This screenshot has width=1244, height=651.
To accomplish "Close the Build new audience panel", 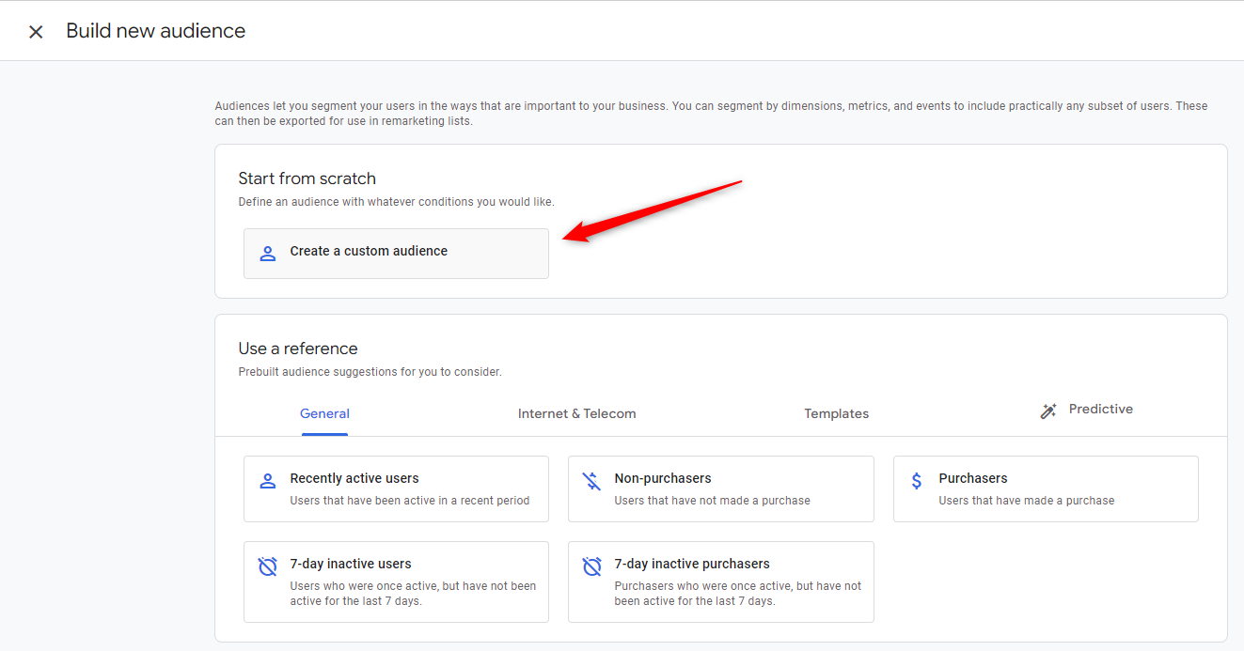I will (x=36, y=32).
